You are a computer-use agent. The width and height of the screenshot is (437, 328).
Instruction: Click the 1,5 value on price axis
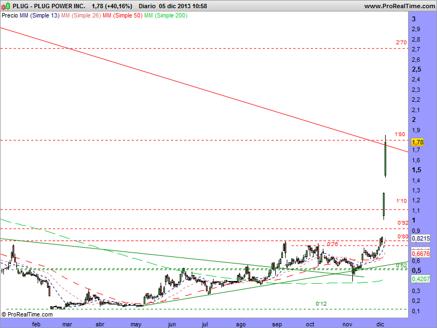[x=416, y=170]
